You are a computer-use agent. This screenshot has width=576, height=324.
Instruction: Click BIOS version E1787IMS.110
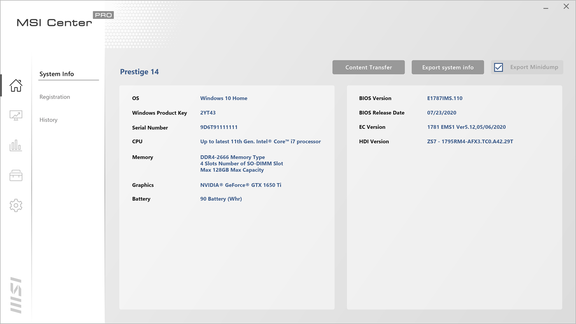(x=445, y=98)
